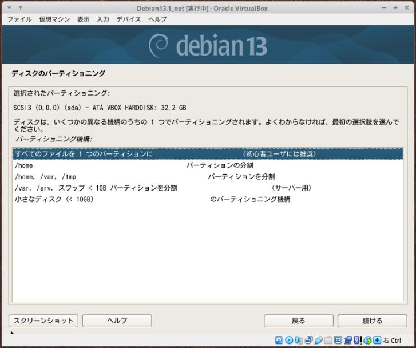Open the 入力 menu
The image size is (416, 348).
[x=103, y=19]
